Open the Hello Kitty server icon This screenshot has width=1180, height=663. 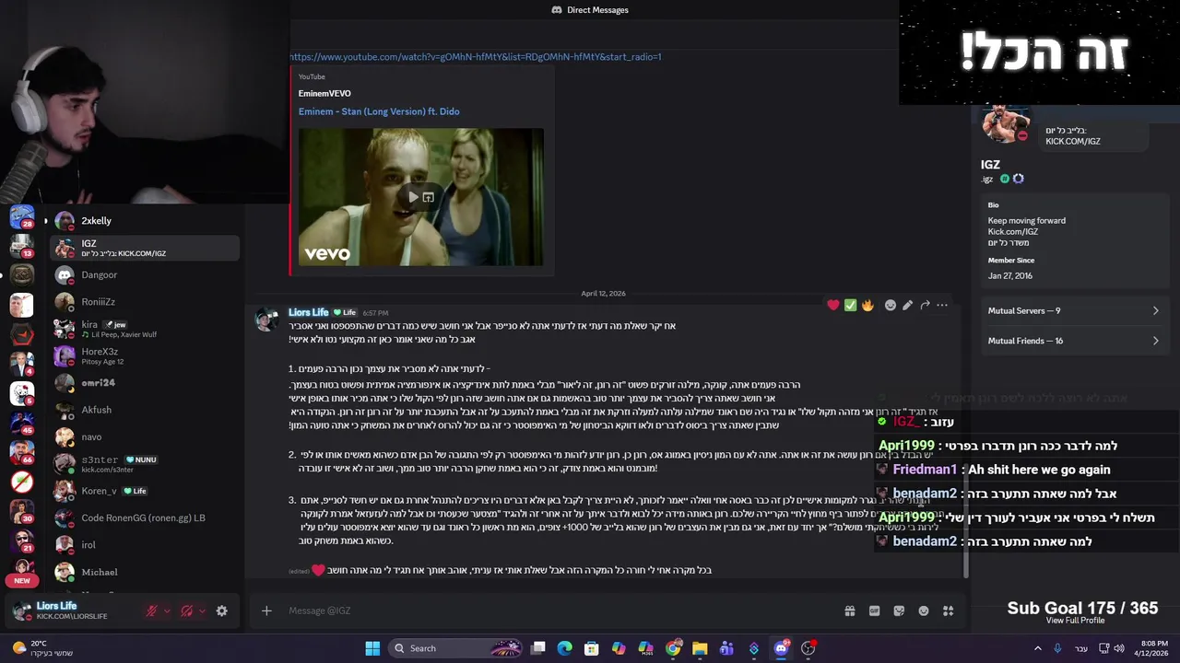click(x=22, y=393)
